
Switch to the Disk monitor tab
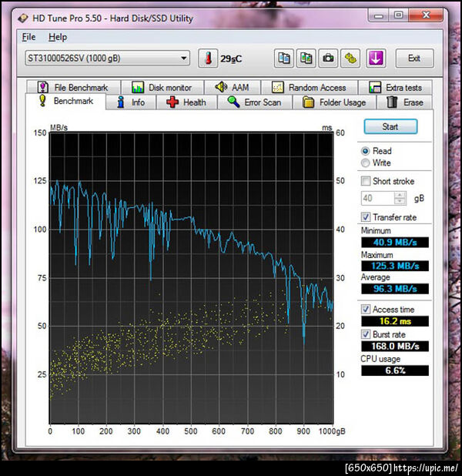coord(162,88)
